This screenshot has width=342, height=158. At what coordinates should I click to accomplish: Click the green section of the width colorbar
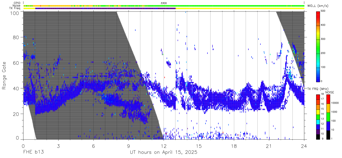tap(318, 46)
